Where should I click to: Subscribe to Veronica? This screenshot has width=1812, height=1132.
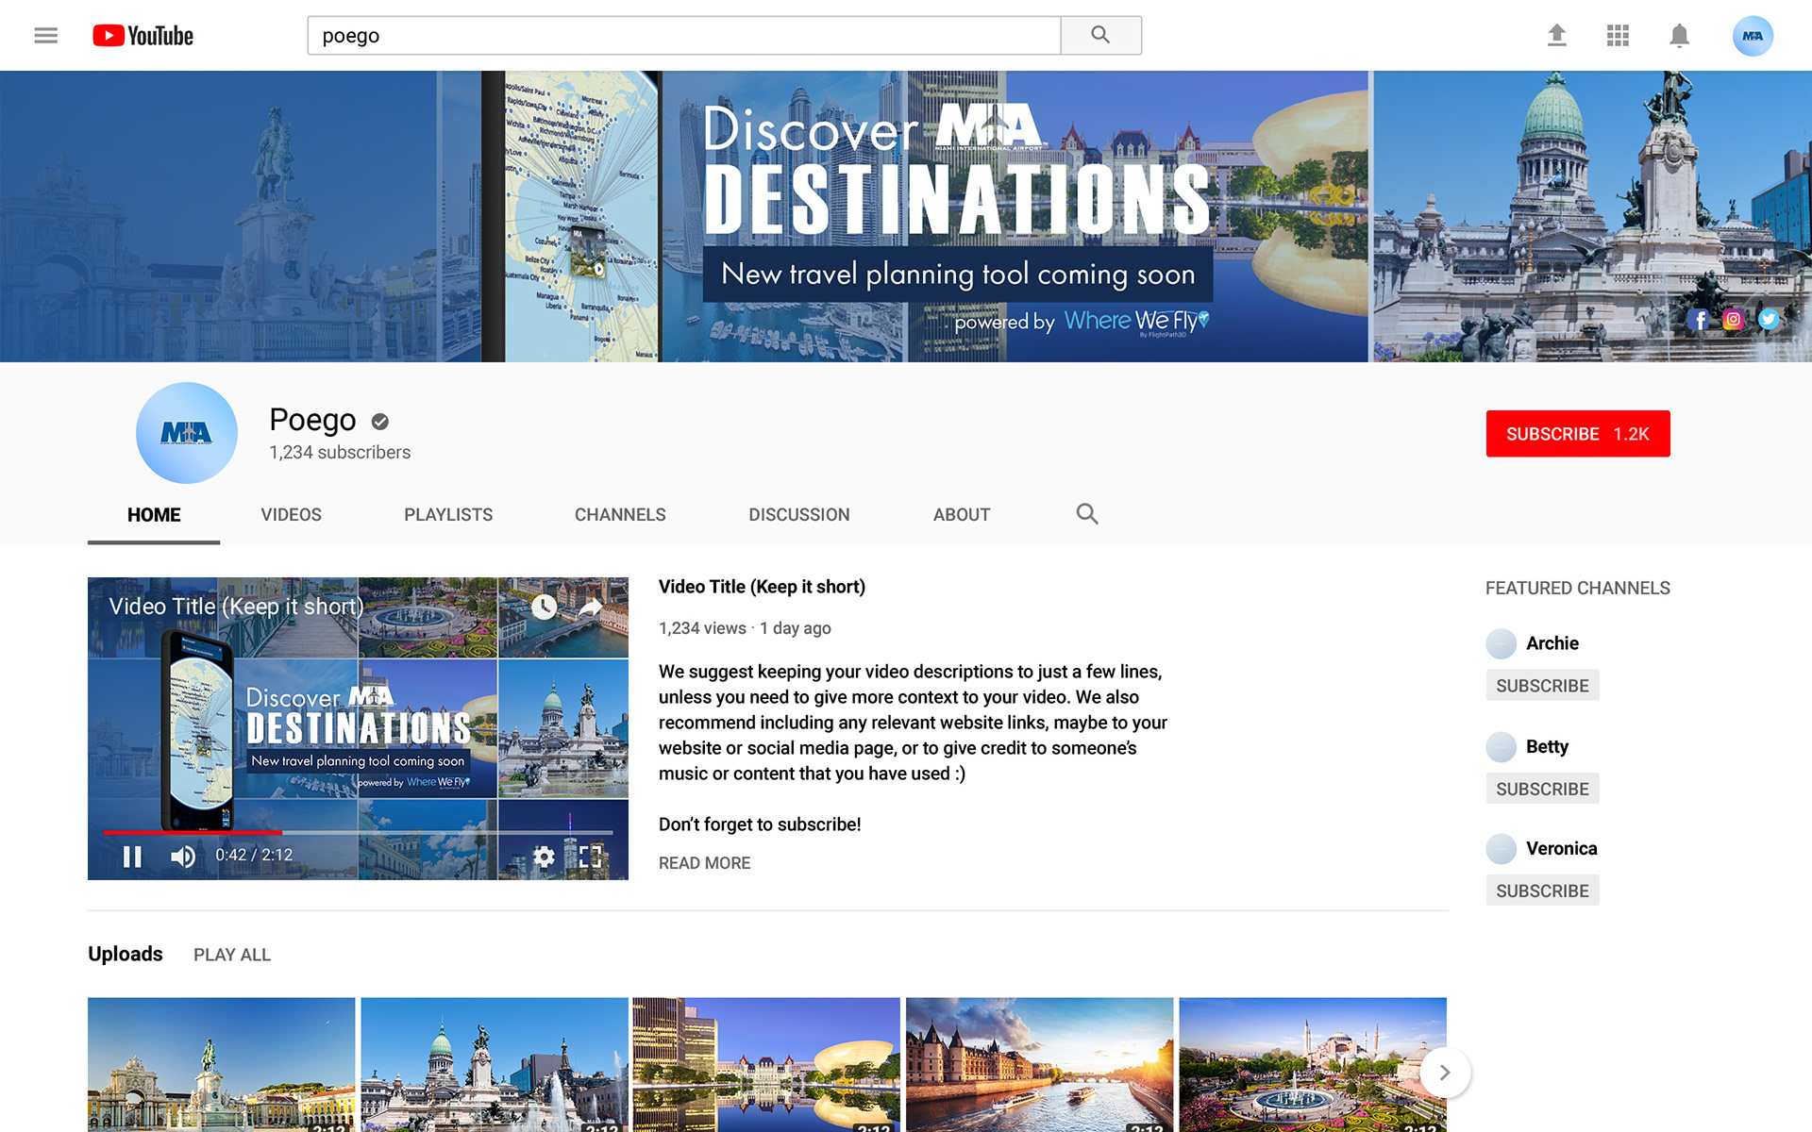(1542, 891)
